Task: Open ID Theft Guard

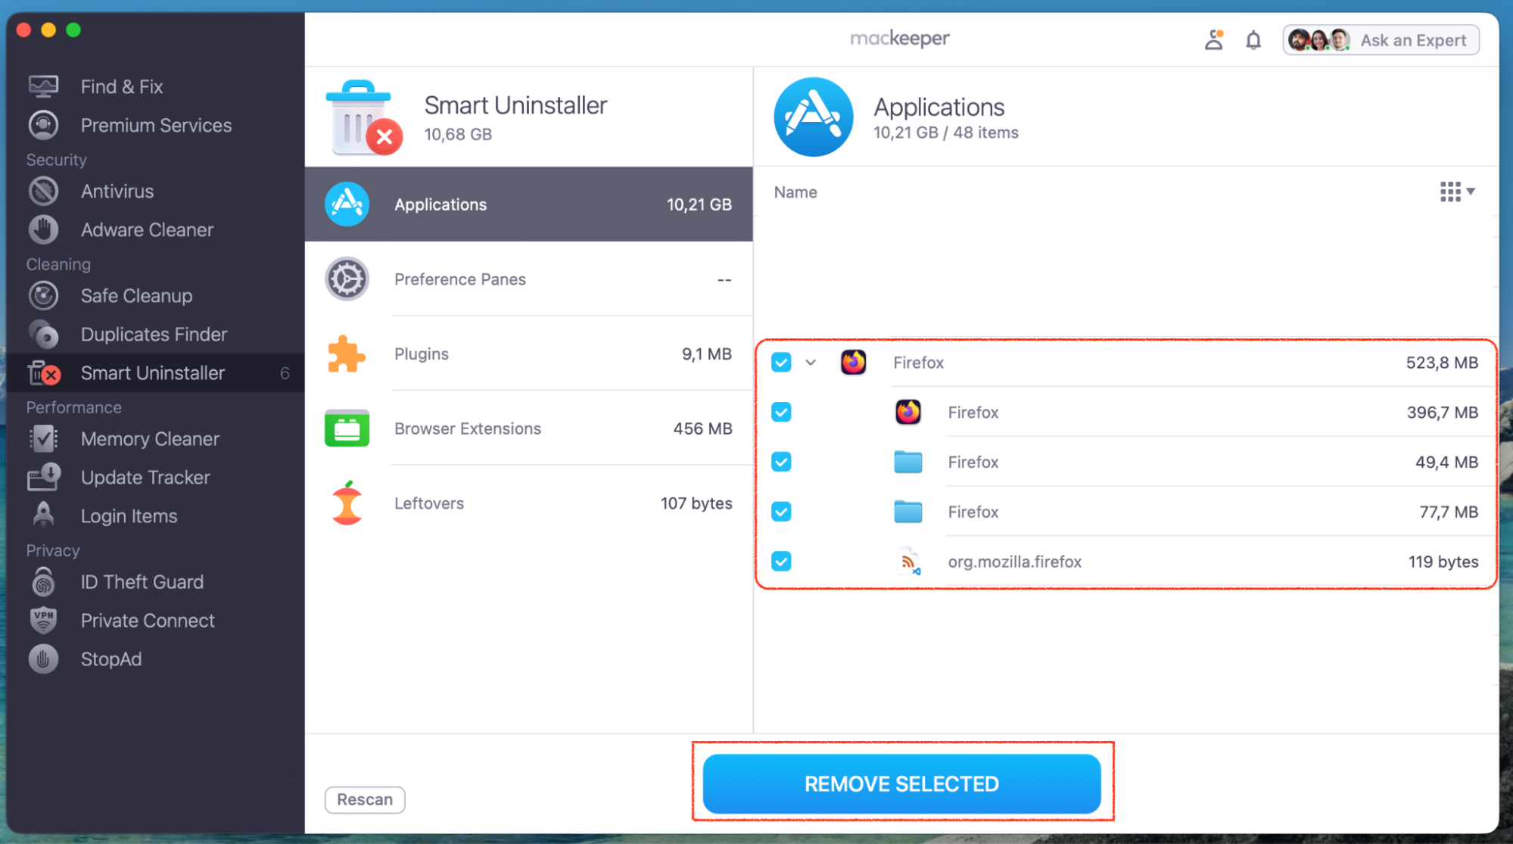Action: [142, 581]
